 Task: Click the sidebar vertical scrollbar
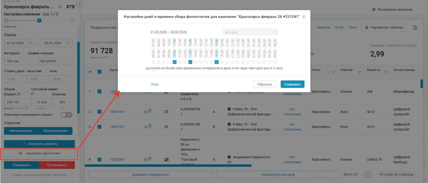[78, 77]
